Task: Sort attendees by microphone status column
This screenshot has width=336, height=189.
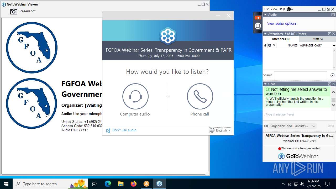Action: [265, 45]
